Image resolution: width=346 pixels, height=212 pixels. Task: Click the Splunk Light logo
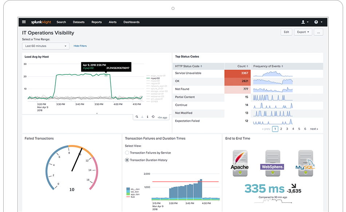(x=41, y=22)
